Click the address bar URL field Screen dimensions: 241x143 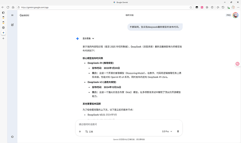[x=104, y=7]
